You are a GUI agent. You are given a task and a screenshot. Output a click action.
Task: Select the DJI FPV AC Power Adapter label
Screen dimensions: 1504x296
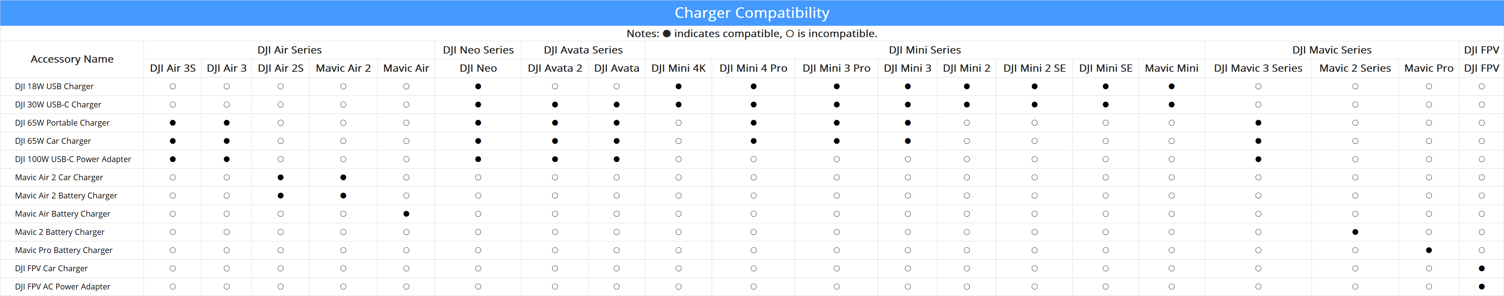coord(62,287)
